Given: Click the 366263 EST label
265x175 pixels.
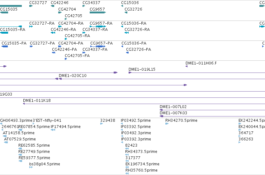Looking at the screenshot, I should tap(246, 139).
